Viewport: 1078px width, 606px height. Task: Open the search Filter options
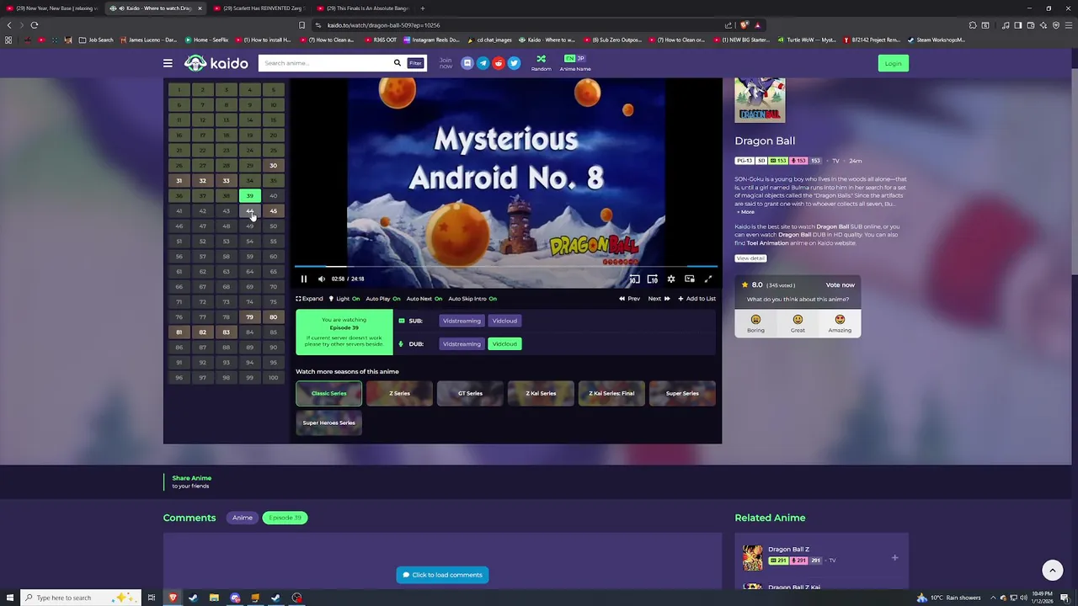[415, 63]
